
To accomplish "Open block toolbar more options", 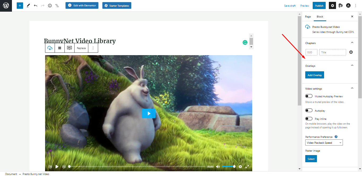I will [x=93, y=48].
